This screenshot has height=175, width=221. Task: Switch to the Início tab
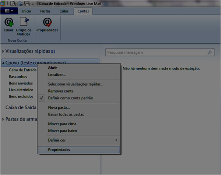pyautogui.click(x=27, y=11)
